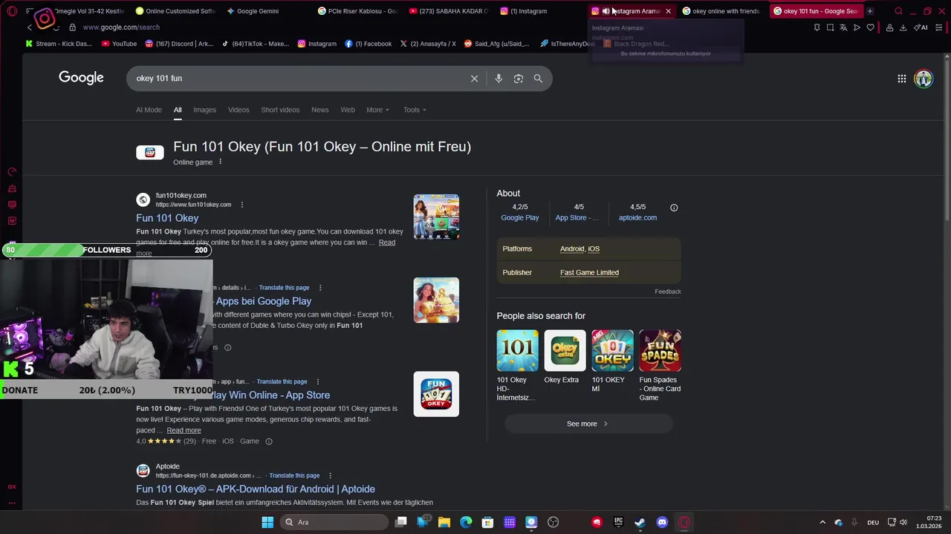The height and width of the screenshot is (534, 951).
Task: Open the Fun Spades related search thumbnail
Action: pos(660,351)
